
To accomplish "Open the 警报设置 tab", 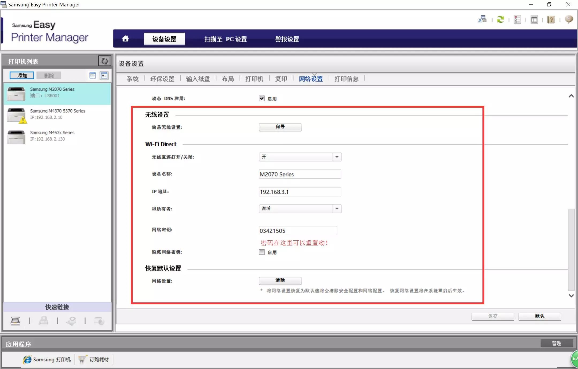I will [x=287, y=39].
